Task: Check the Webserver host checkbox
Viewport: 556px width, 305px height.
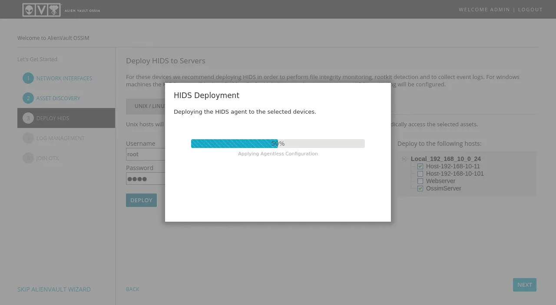Action: [420, 181]
